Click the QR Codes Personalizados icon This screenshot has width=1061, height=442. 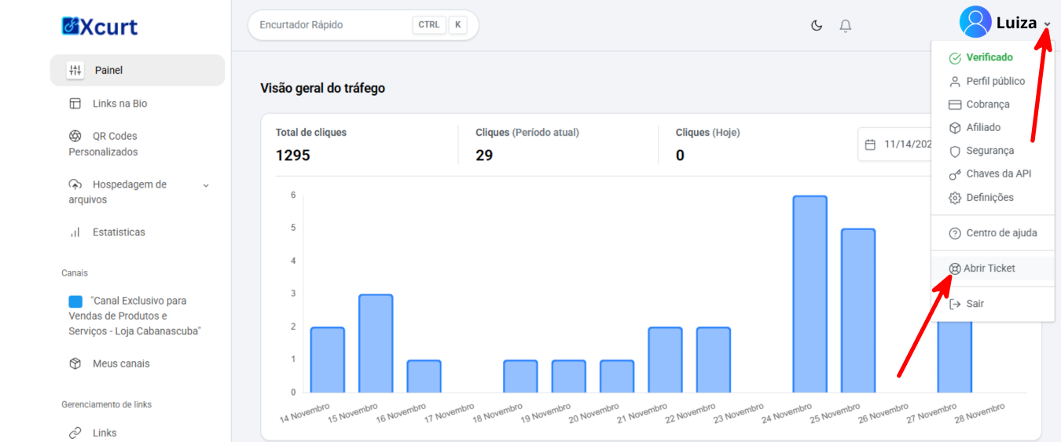pos(75,136)
